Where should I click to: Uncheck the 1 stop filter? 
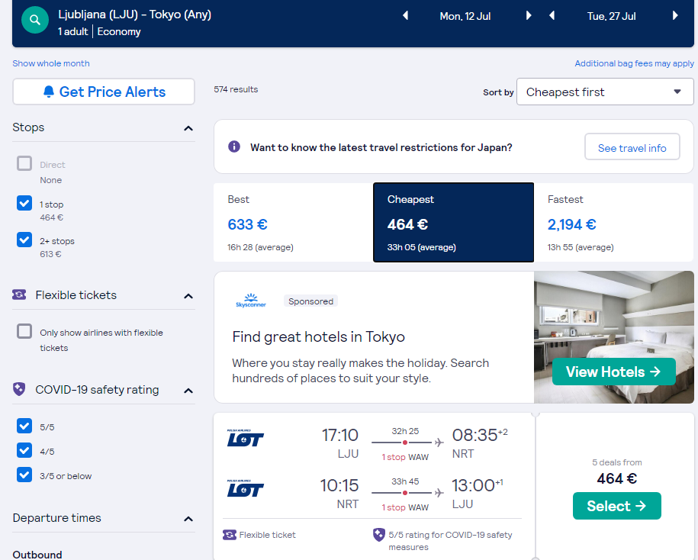click(x=24, y=204)
